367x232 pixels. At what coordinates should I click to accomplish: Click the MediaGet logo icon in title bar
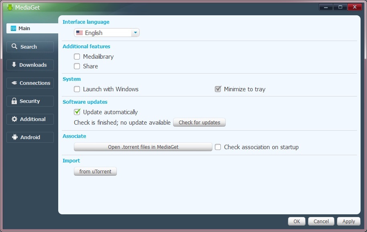(x=10, y=7)
